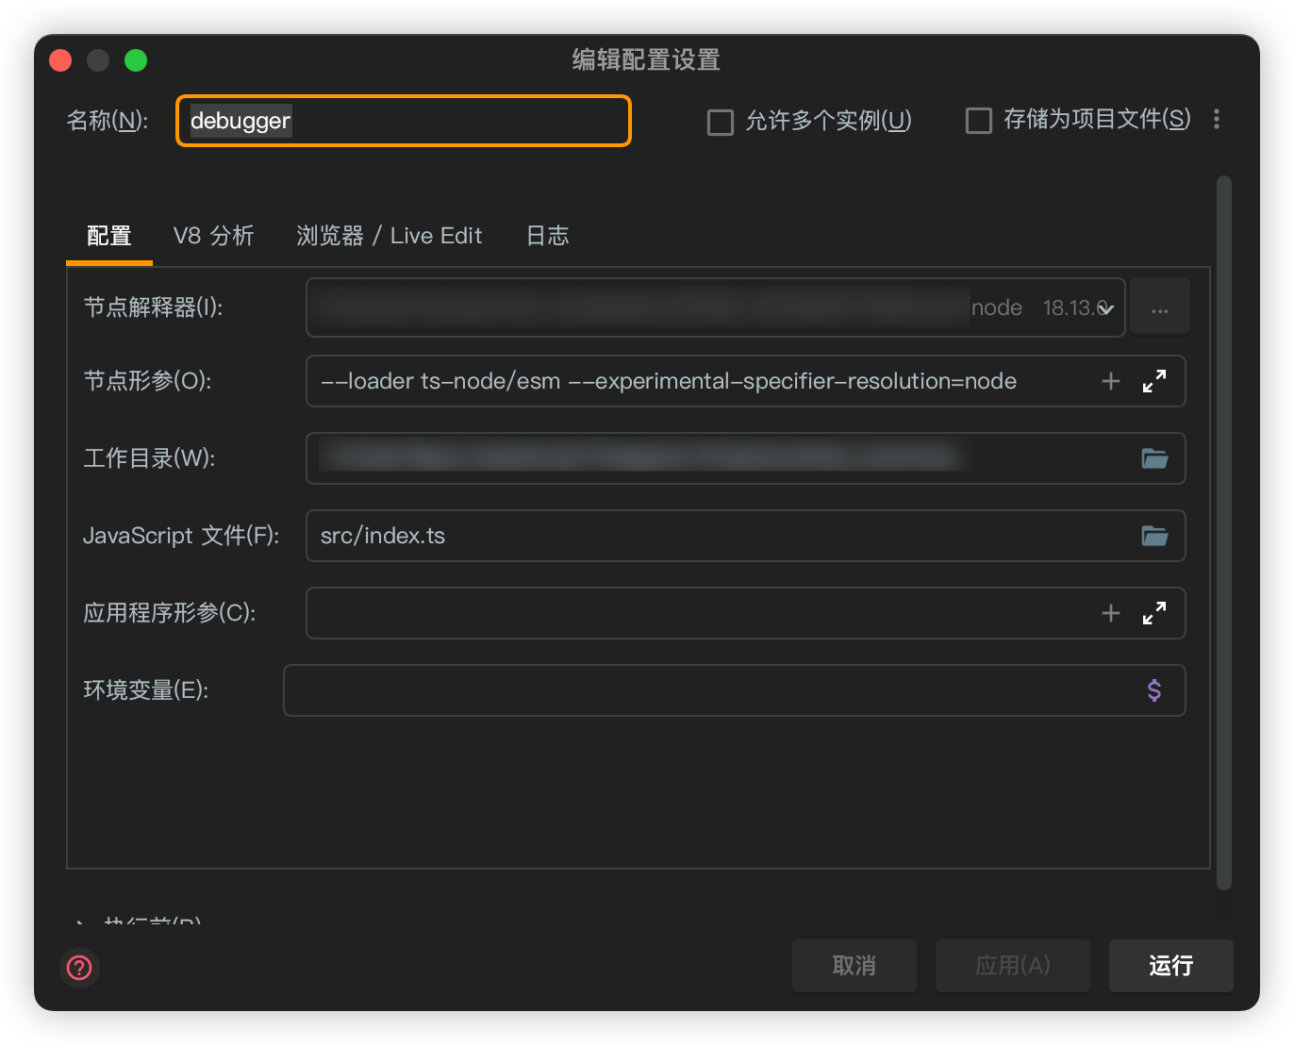Viewport: 1294px width, 1045px height.
Task: Click the 取消 button
Action: [x=854, y=966]
